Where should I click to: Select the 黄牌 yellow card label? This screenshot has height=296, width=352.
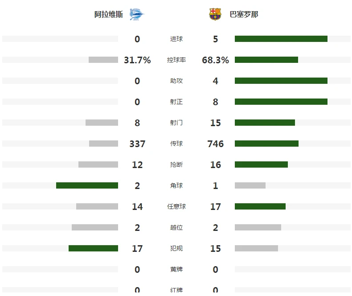pos(176,269)
